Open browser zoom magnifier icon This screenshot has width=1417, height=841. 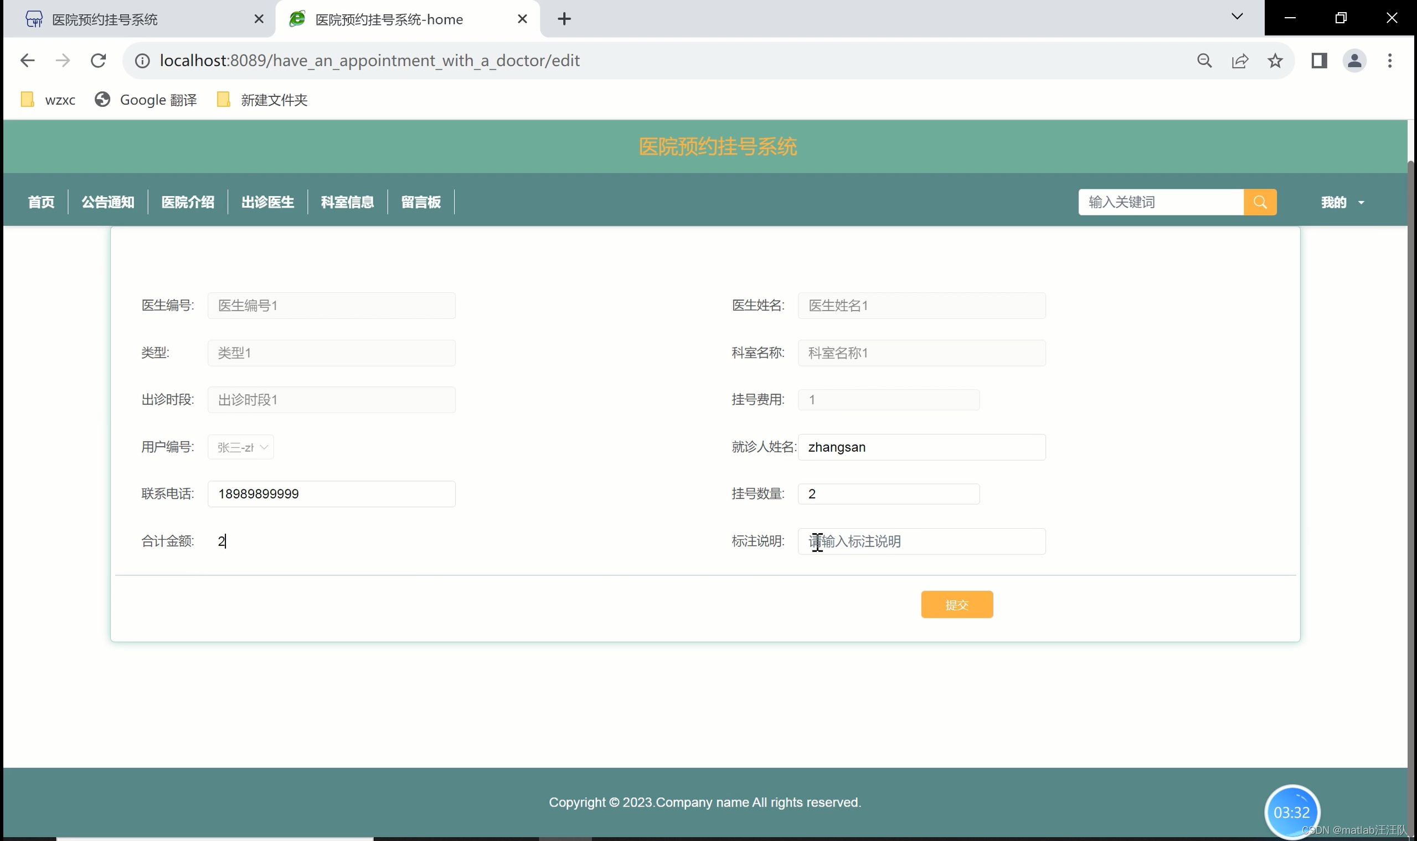tap(1204, 61)
